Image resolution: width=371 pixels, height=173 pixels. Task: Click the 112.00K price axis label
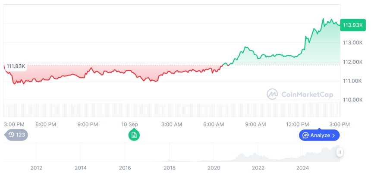point(352,62)
